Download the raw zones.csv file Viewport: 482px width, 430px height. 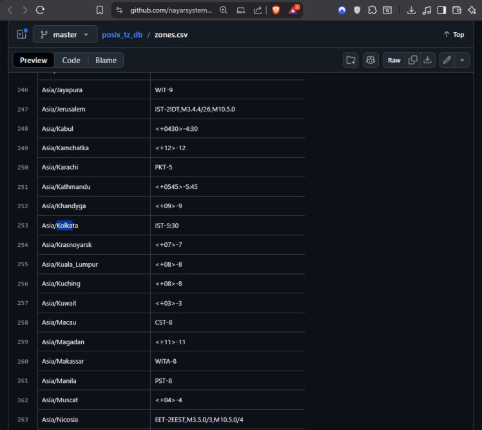tap(427, 60)
